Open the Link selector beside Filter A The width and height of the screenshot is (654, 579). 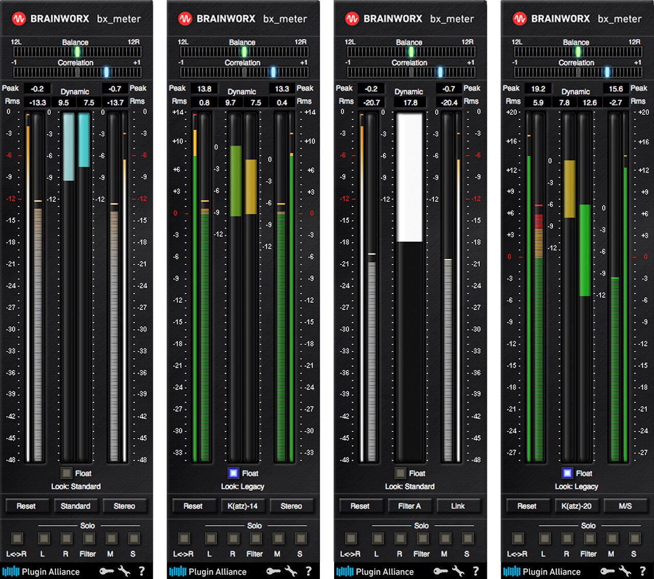(458, 506)
